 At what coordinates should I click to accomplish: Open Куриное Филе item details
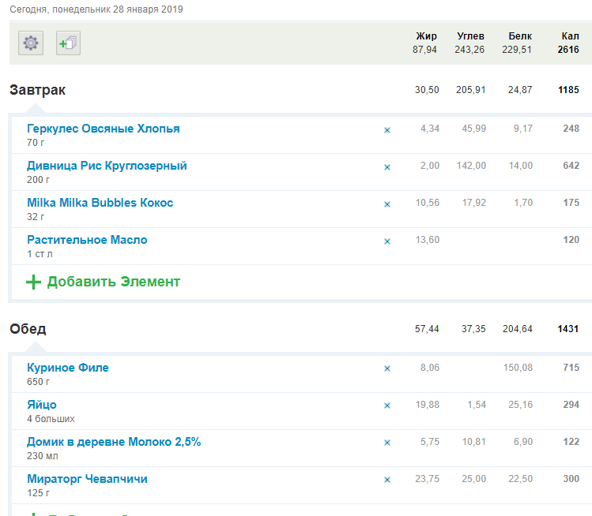click(x=68, y=368)
